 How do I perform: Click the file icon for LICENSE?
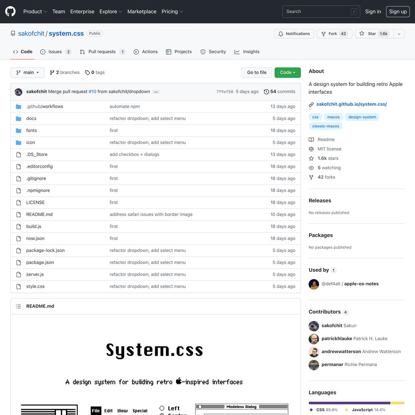19,203
